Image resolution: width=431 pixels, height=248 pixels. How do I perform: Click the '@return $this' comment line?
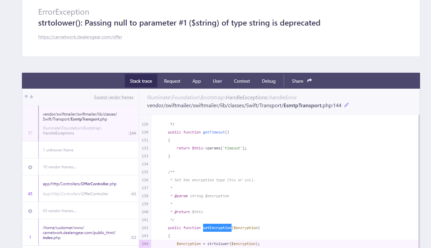click(186, 212)
